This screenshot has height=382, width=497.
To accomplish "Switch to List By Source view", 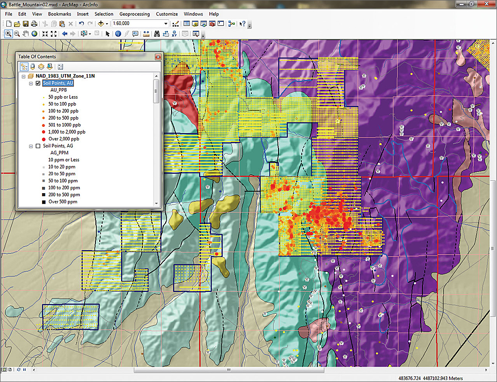I will pyautogui.click(x=33, y=67).
